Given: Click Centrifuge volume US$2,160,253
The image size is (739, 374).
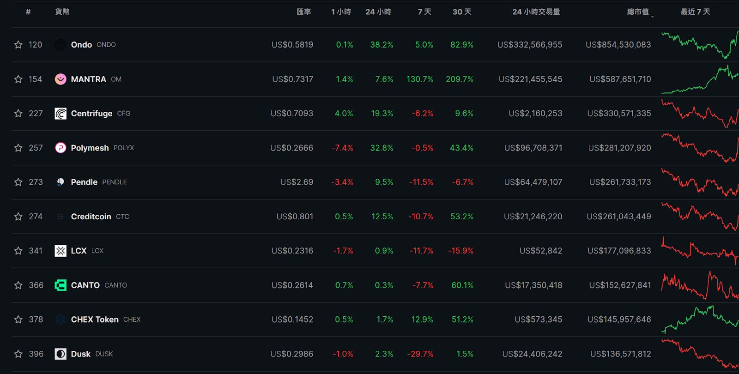Looking at the screenshot, I should pyautogui.click(x=535, y=113).
